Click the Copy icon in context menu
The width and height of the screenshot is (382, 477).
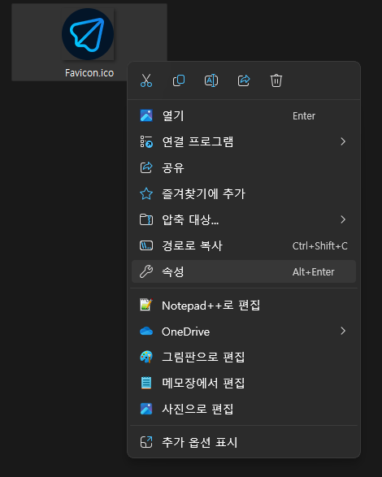(x=179, y=80)
